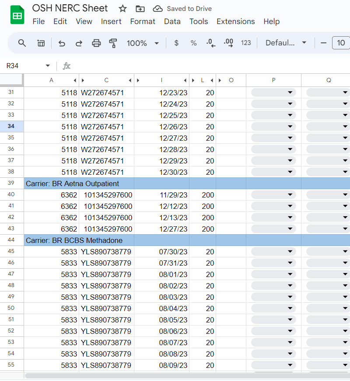Screen dimensions: 350x381
Task: Open the Extensions menu
Action: [235, 21]
